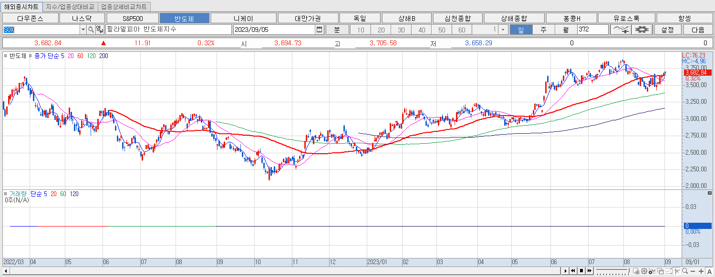Select the 20 minute interval button
Image resolution: width=715 pixels, height=277 pixels.
pos(381,30)
